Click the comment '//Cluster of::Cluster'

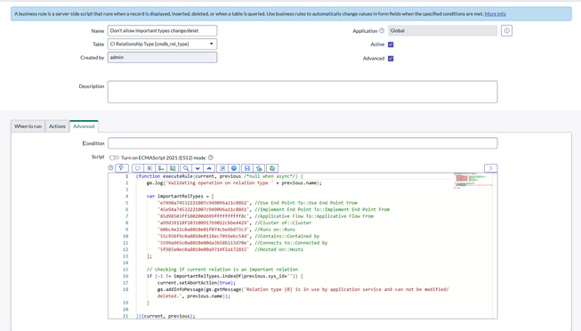283,223
